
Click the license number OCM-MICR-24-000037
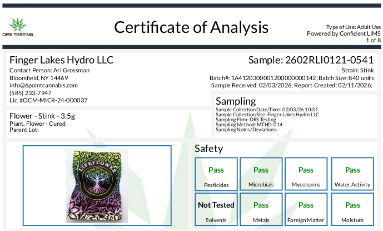(48, 100)
